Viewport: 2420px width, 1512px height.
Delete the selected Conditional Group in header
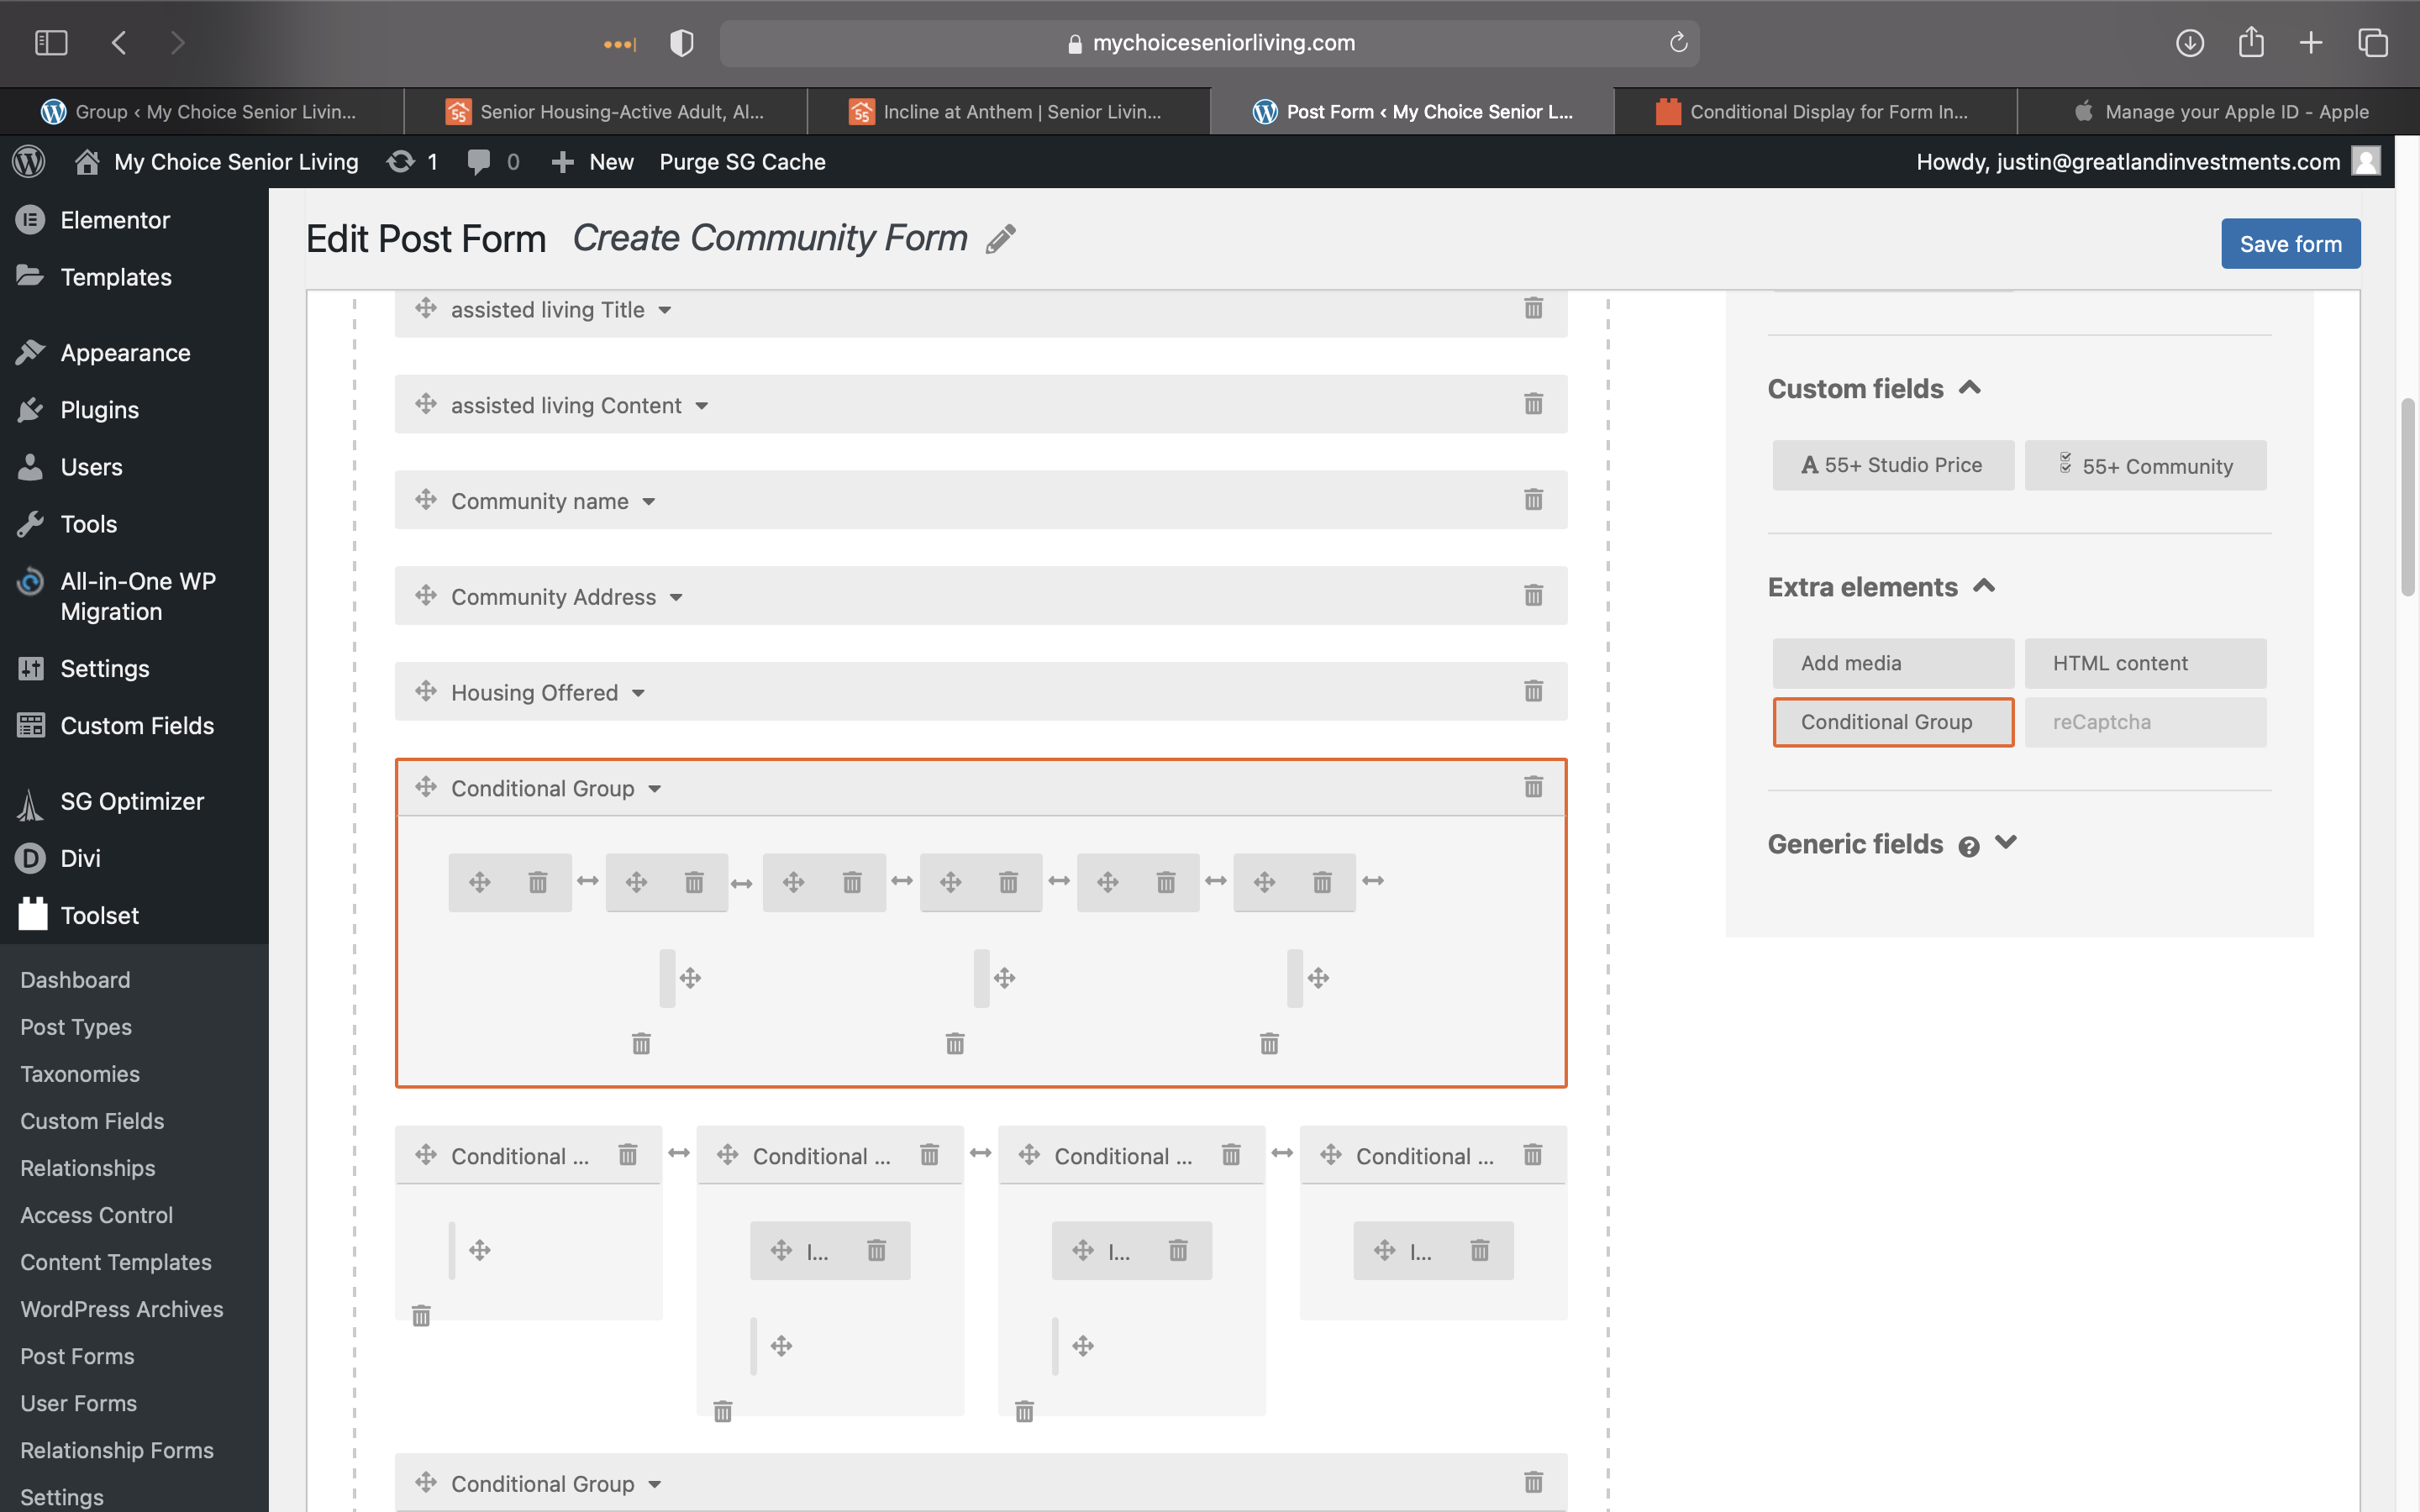click(x=1533, y=787)
